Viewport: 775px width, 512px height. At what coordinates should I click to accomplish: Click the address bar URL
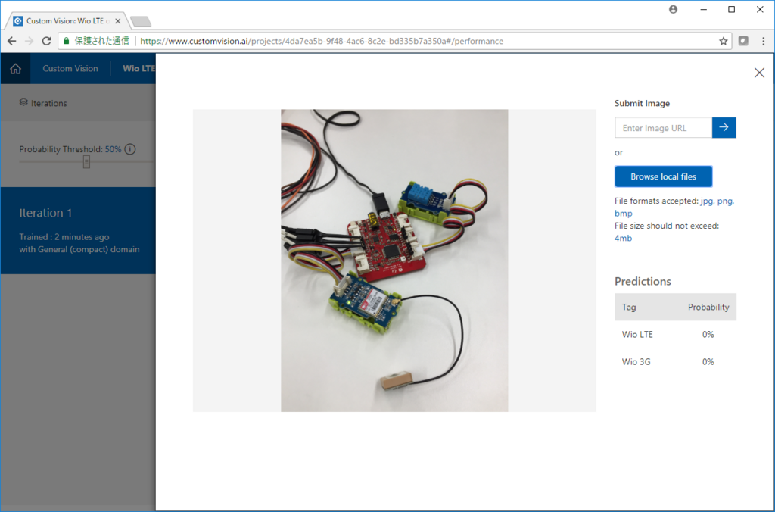point(321,41)
